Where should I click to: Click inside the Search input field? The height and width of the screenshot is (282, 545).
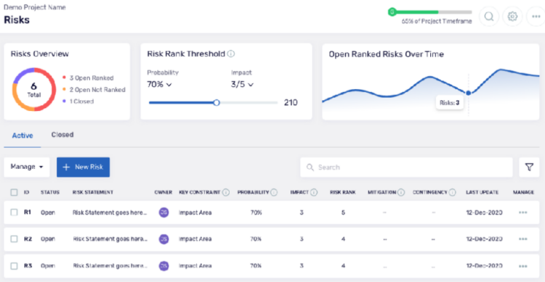pyautogui.click(x=406, y=167)
